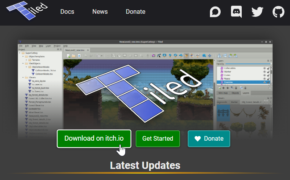Click the lock other layers icon
This screenshot has height=180, width=290.
[x=245, y=88]
